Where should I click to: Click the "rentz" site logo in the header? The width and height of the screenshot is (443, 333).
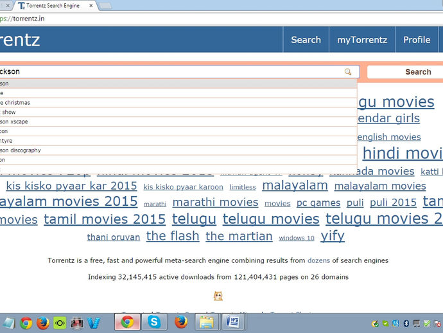(x=20, y=40)
